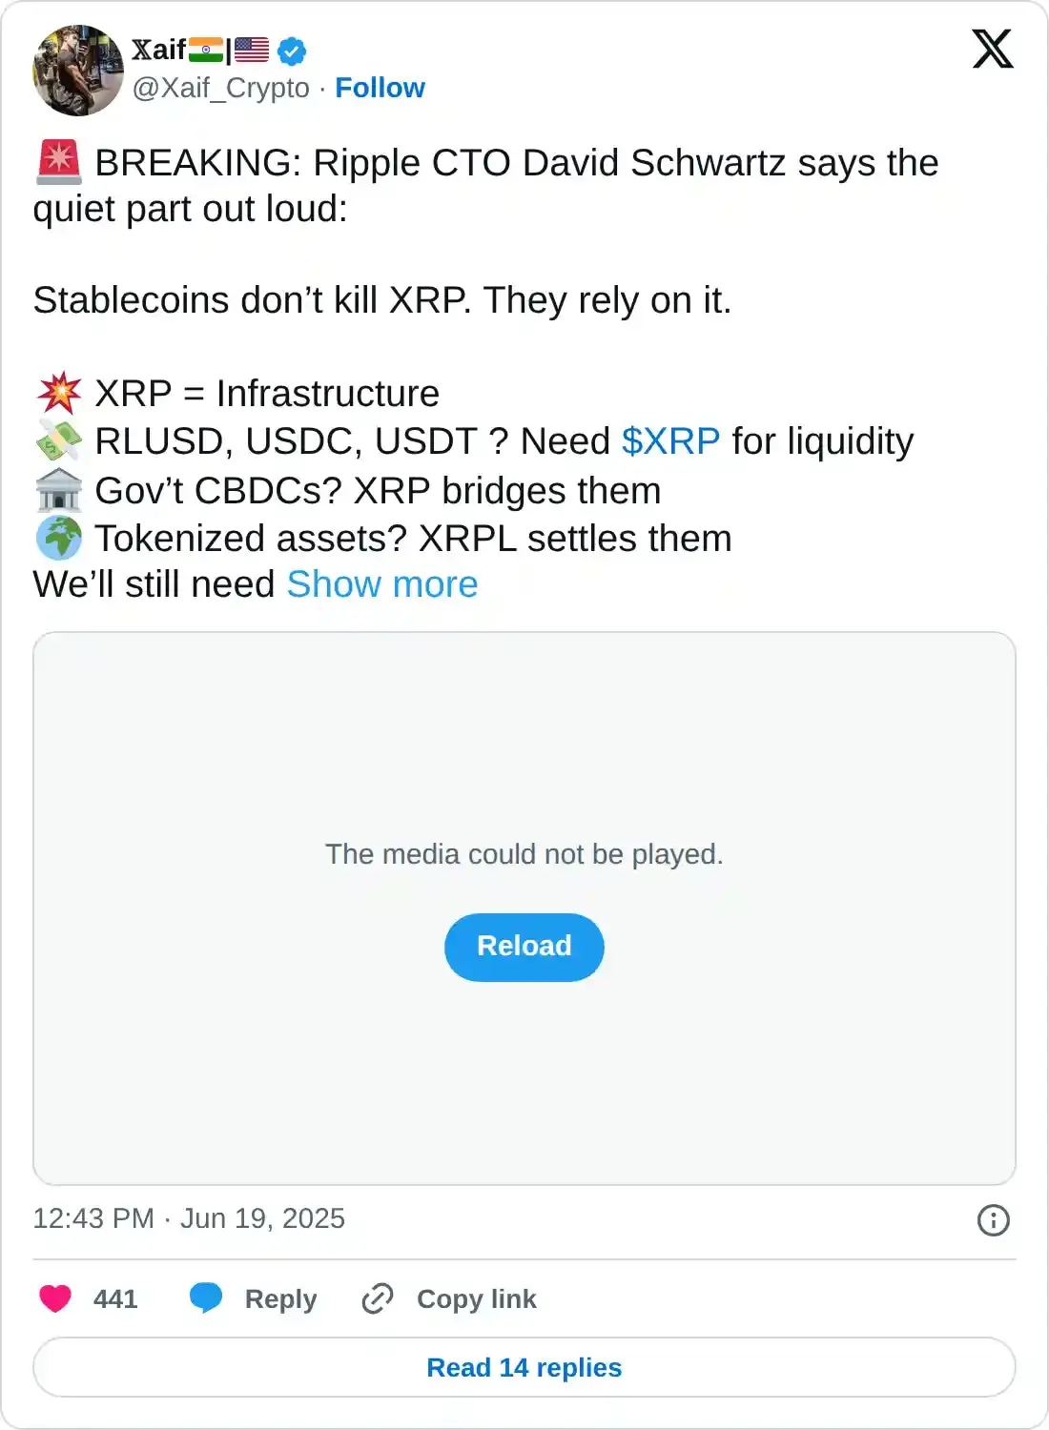This screenshot has height=1430, width=1049.
Task: Click the blue reply speech bubble icon
Action: click(206, 1298)
